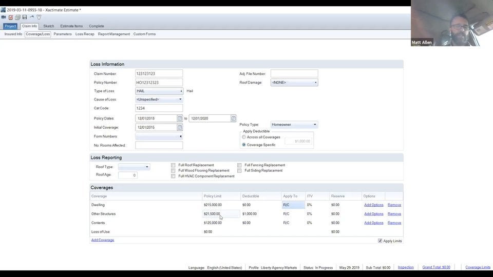The height and width of the screenshot is (277, 493).
Task: Click the video camera icon in toolbar
Action: (x=4, y=17)
